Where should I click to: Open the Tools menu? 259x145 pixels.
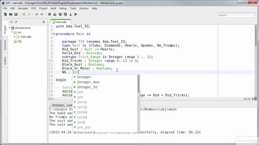point(73,8)
